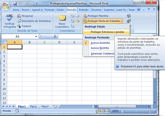
Task: Open Dados ribbon tab
Action: pyautogui.click(x=60, y=10)
